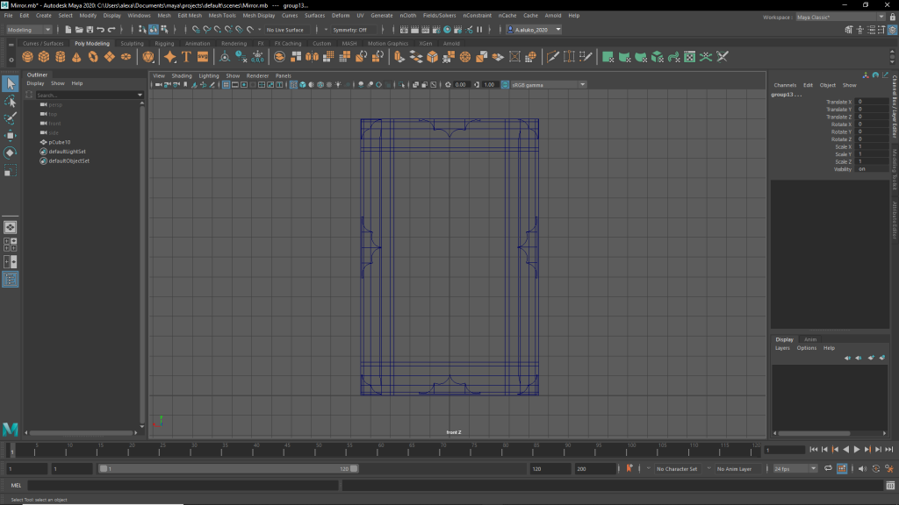
Task: Activate the Select tool arrow in toolbox
Action: tap(11, 84)
